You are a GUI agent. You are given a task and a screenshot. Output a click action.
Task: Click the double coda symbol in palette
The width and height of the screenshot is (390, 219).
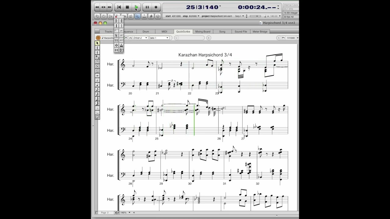(x=116, y=50)
